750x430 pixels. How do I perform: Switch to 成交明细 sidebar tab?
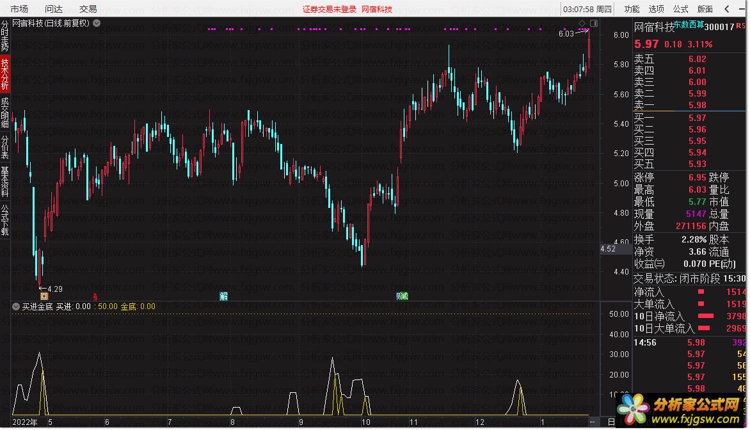point(4,113)
